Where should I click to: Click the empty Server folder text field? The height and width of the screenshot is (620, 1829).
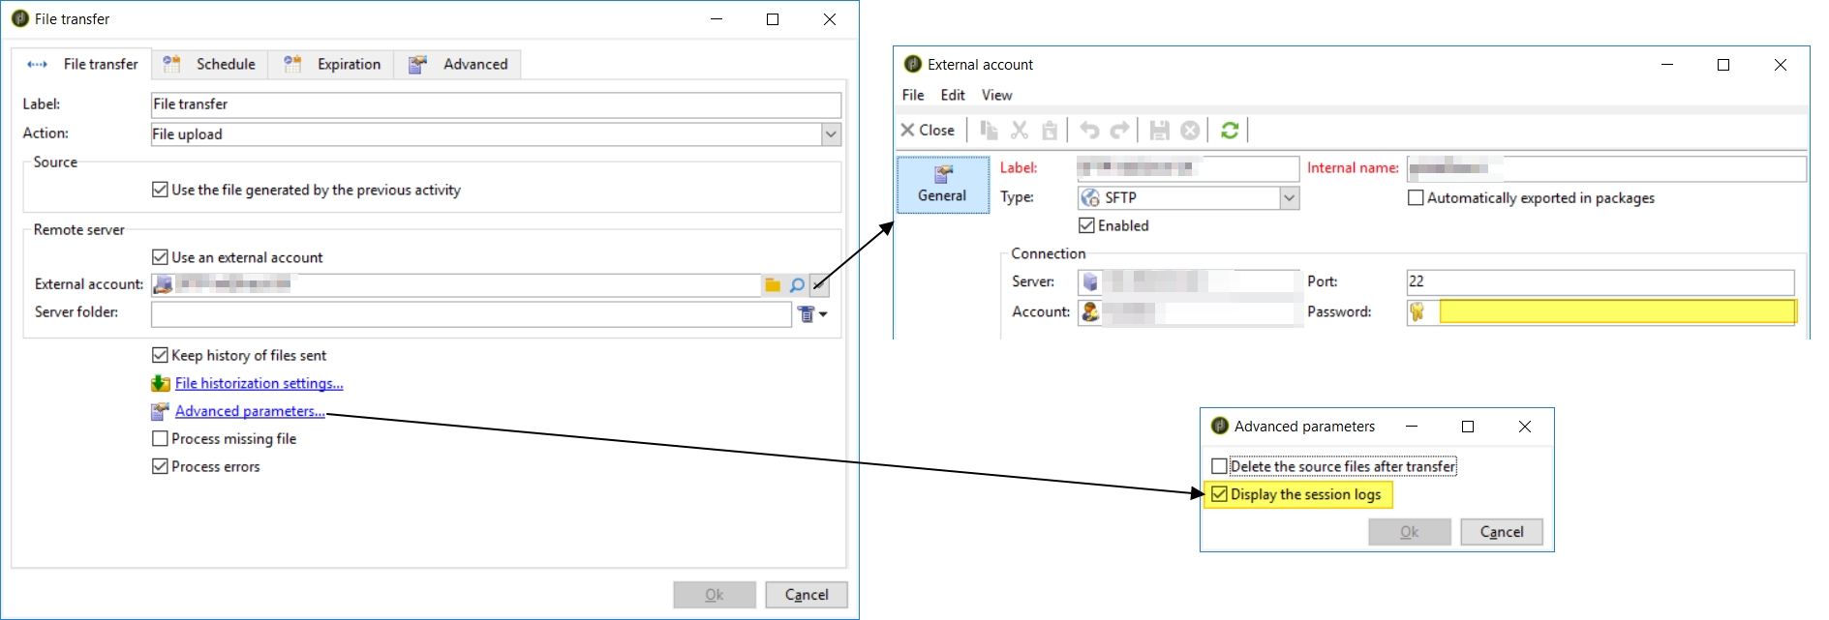pyautogui.click(x=471, y=314)
